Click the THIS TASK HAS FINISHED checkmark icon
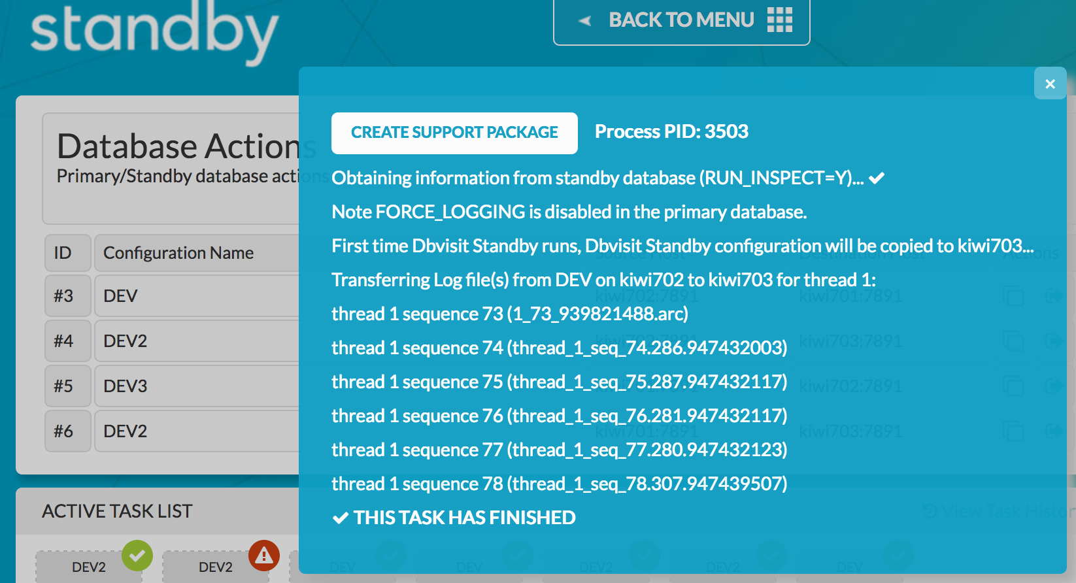The height and width of the screenshot is (583, 1076). tap(341, 518)
